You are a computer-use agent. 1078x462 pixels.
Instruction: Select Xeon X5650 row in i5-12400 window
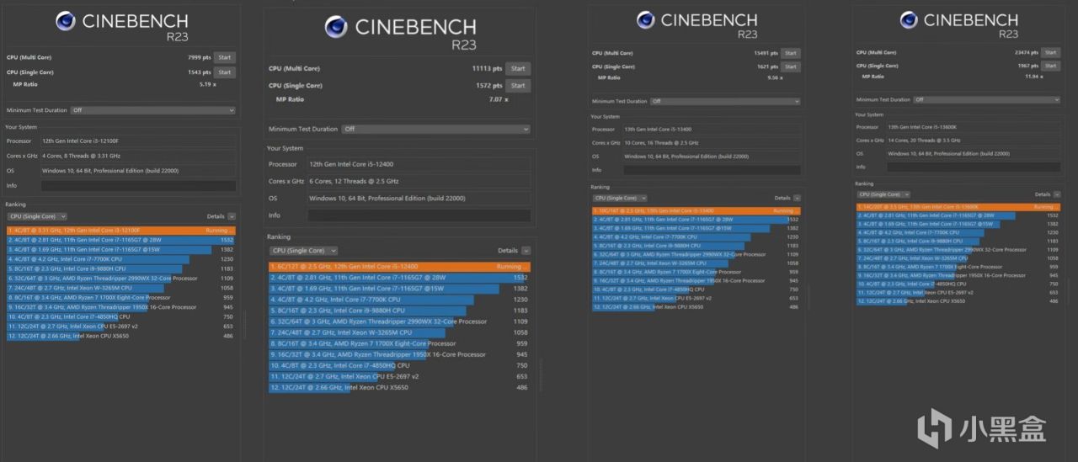click(399, 387)
